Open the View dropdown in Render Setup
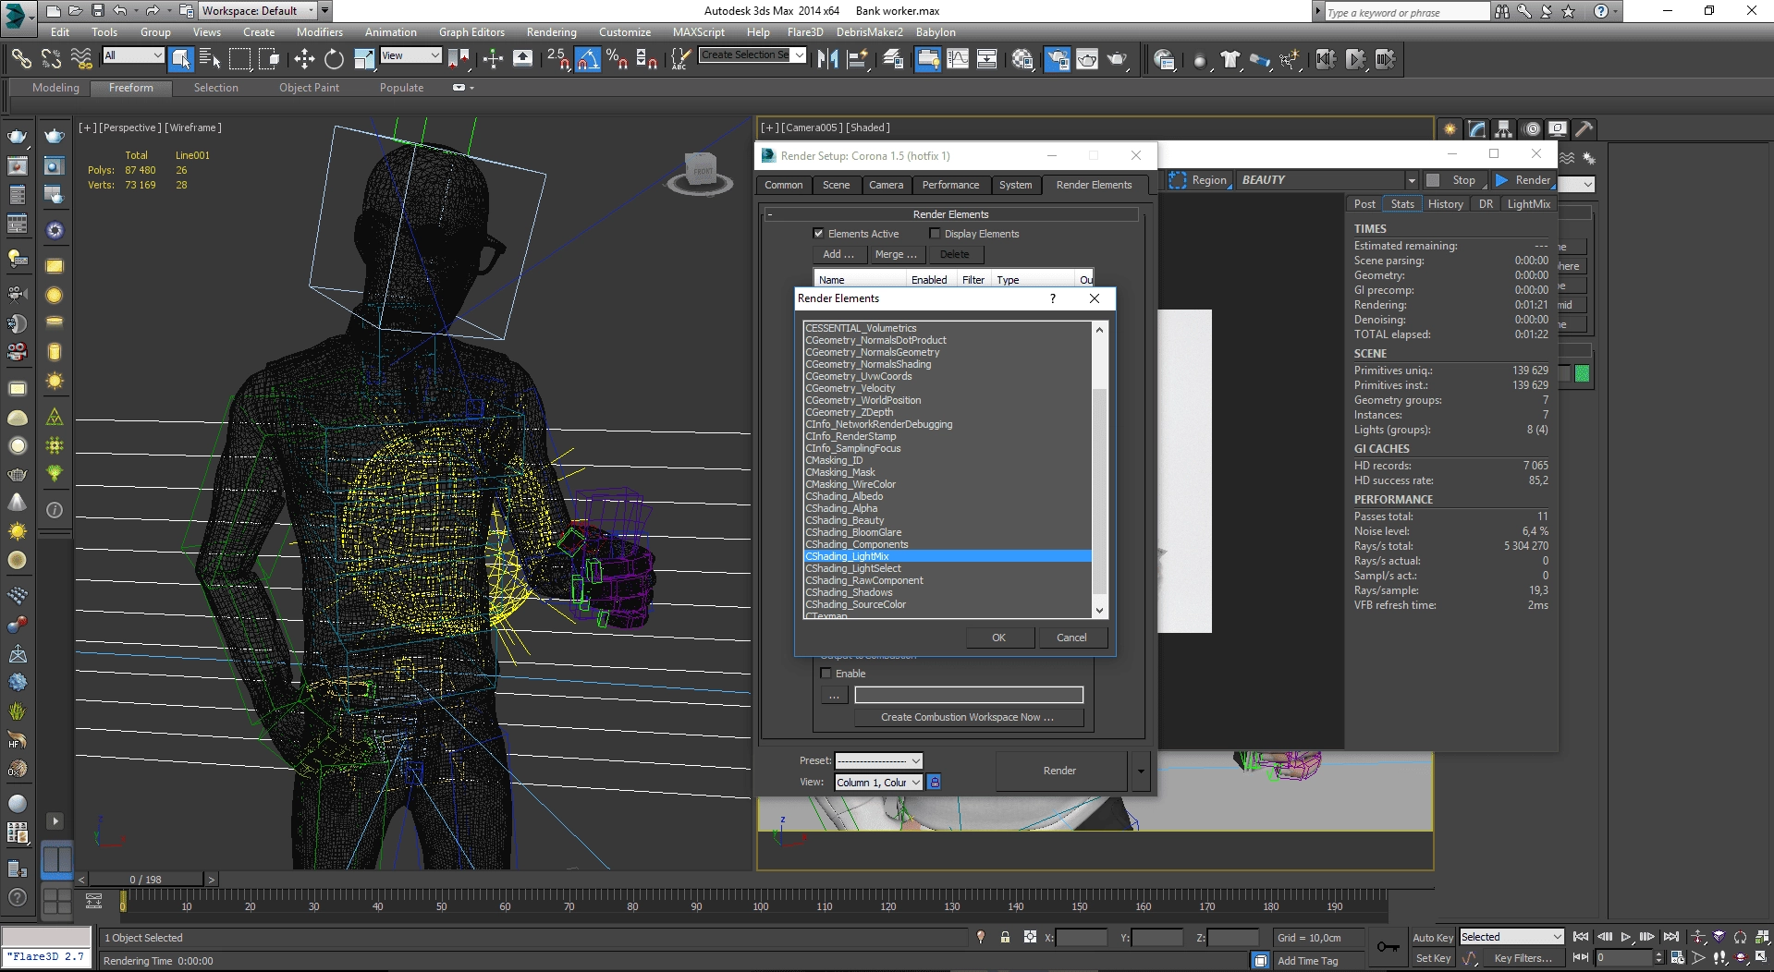1774x972 pixels. 878,783
